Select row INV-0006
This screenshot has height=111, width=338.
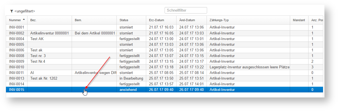click(x=165, y=50)
